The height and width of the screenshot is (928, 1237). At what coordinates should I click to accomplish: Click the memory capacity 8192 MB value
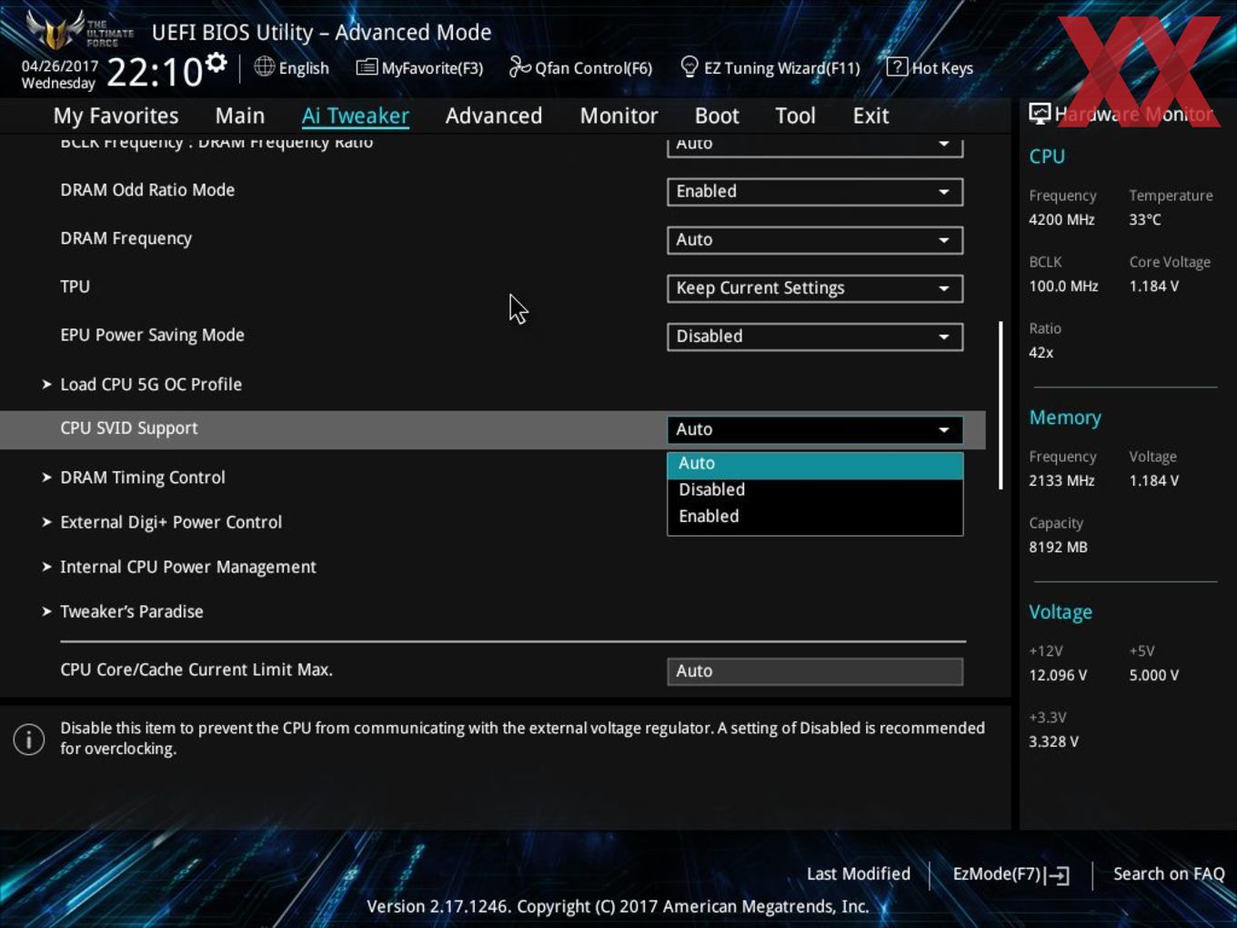pyautogui.click(x=1058, y=547)
